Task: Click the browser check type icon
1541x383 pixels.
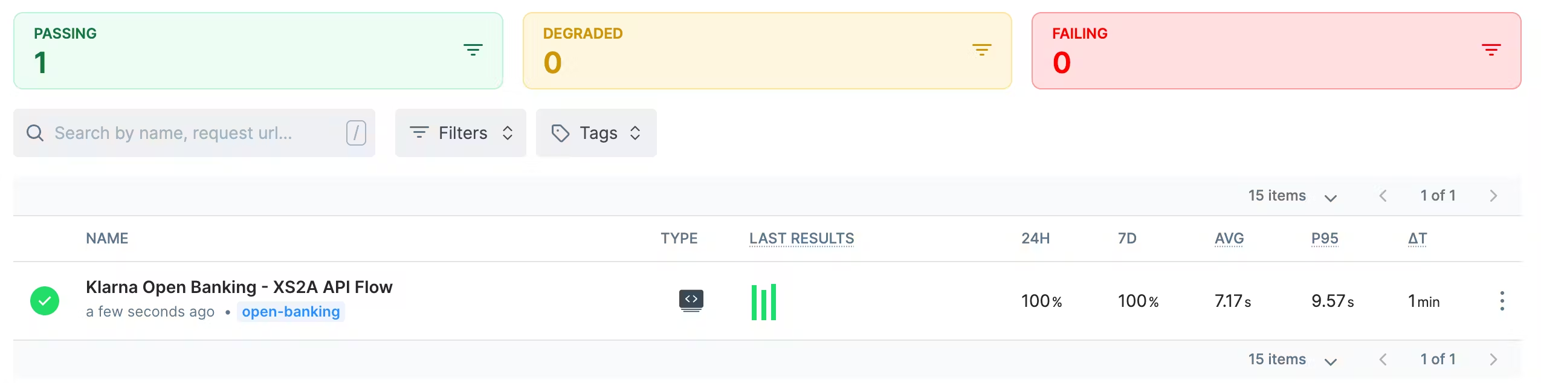Action: click(x=691, y=300)
